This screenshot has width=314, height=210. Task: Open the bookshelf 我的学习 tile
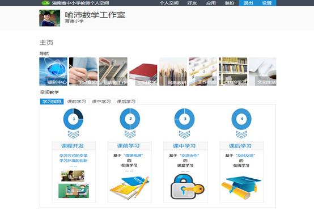coord(233,72)
